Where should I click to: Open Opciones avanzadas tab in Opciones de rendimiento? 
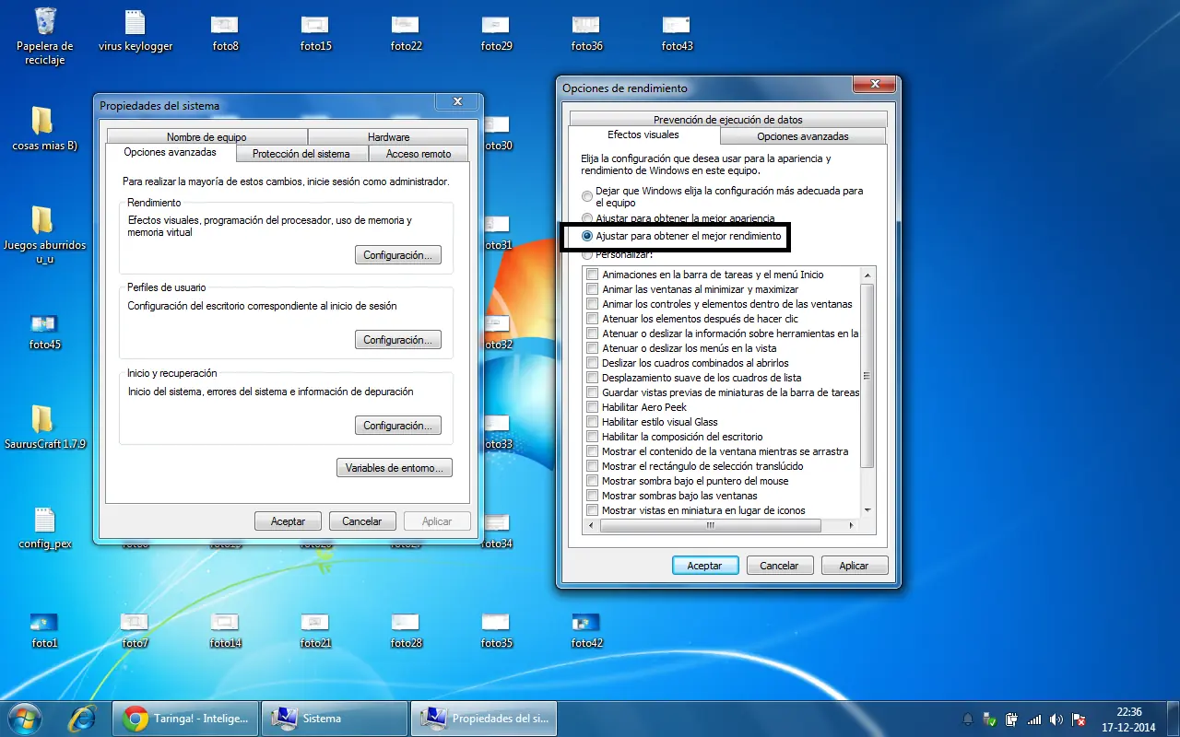click(803, 136)
